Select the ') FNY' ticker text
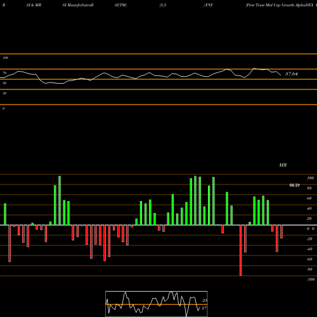317x317 pixels. pos(208,5)
